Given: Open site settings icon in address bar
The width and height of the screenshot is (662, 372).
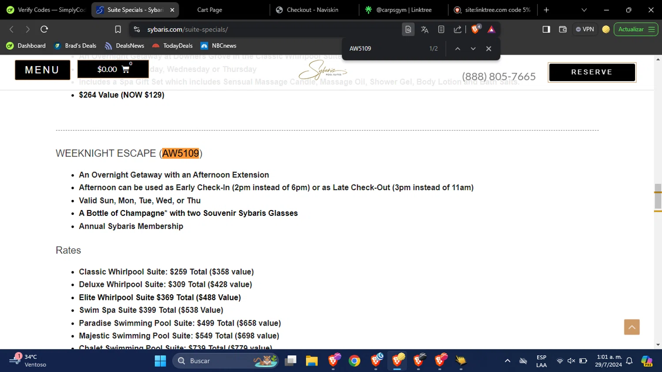Looking at the screenshot, I should click(137, 29).
